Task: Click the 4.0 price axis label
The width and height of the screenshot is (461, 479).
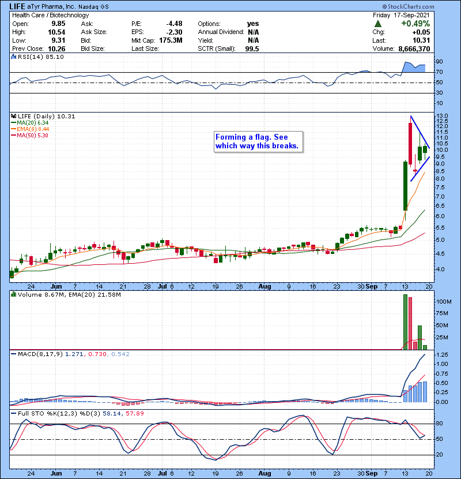Action: pyautogui.click(x=441, y=269)
